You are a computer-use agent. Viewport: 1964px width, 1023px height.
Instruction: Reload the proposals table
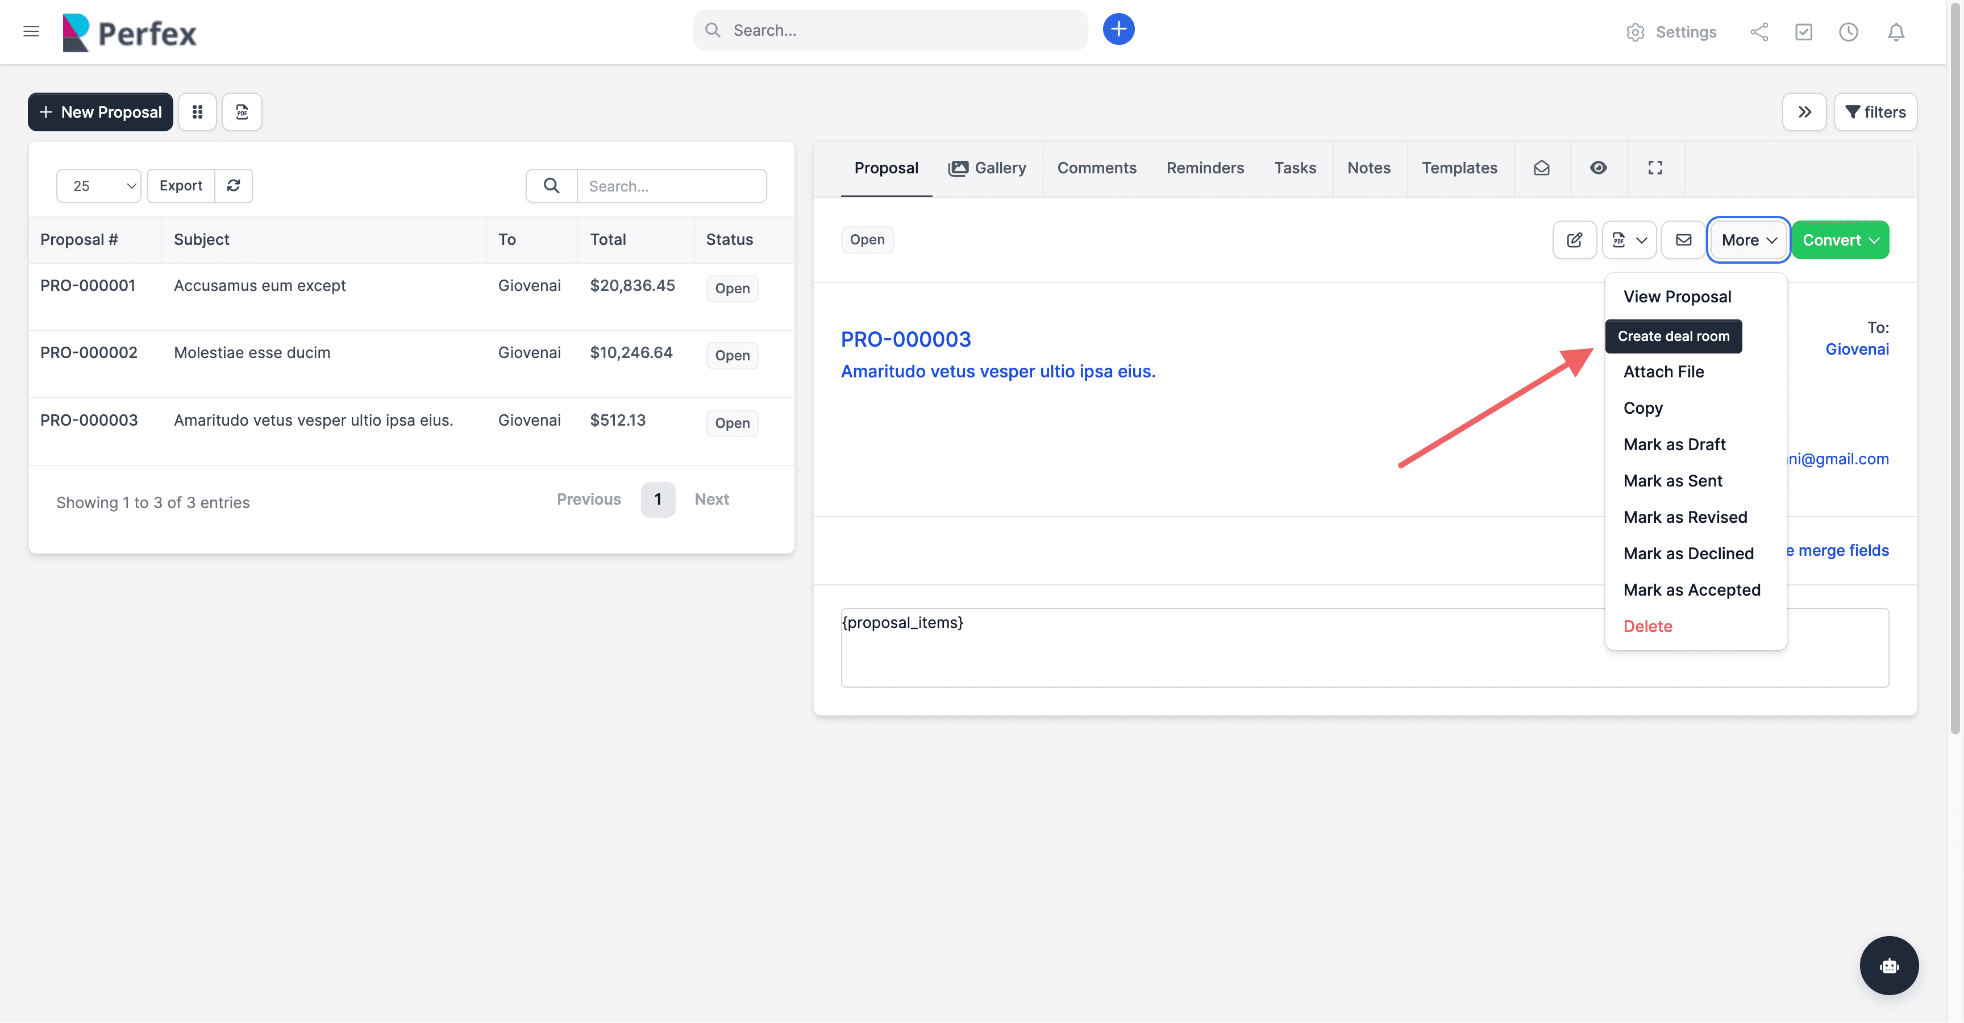tap(234, 186)
